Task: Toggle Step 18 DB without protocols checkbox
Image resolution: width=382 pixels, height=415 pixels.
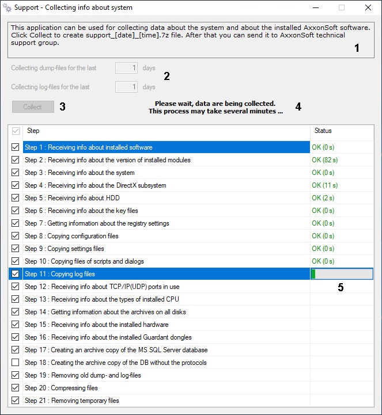Action: point(16,362)
